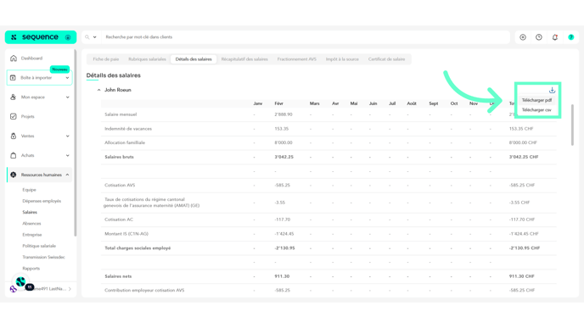Select the Salaires submenu item
584x328 pixels.
30,213
